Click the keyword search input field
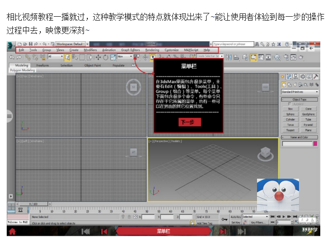The height and width of the screenshot is (239, 327). tap(233, 44)
